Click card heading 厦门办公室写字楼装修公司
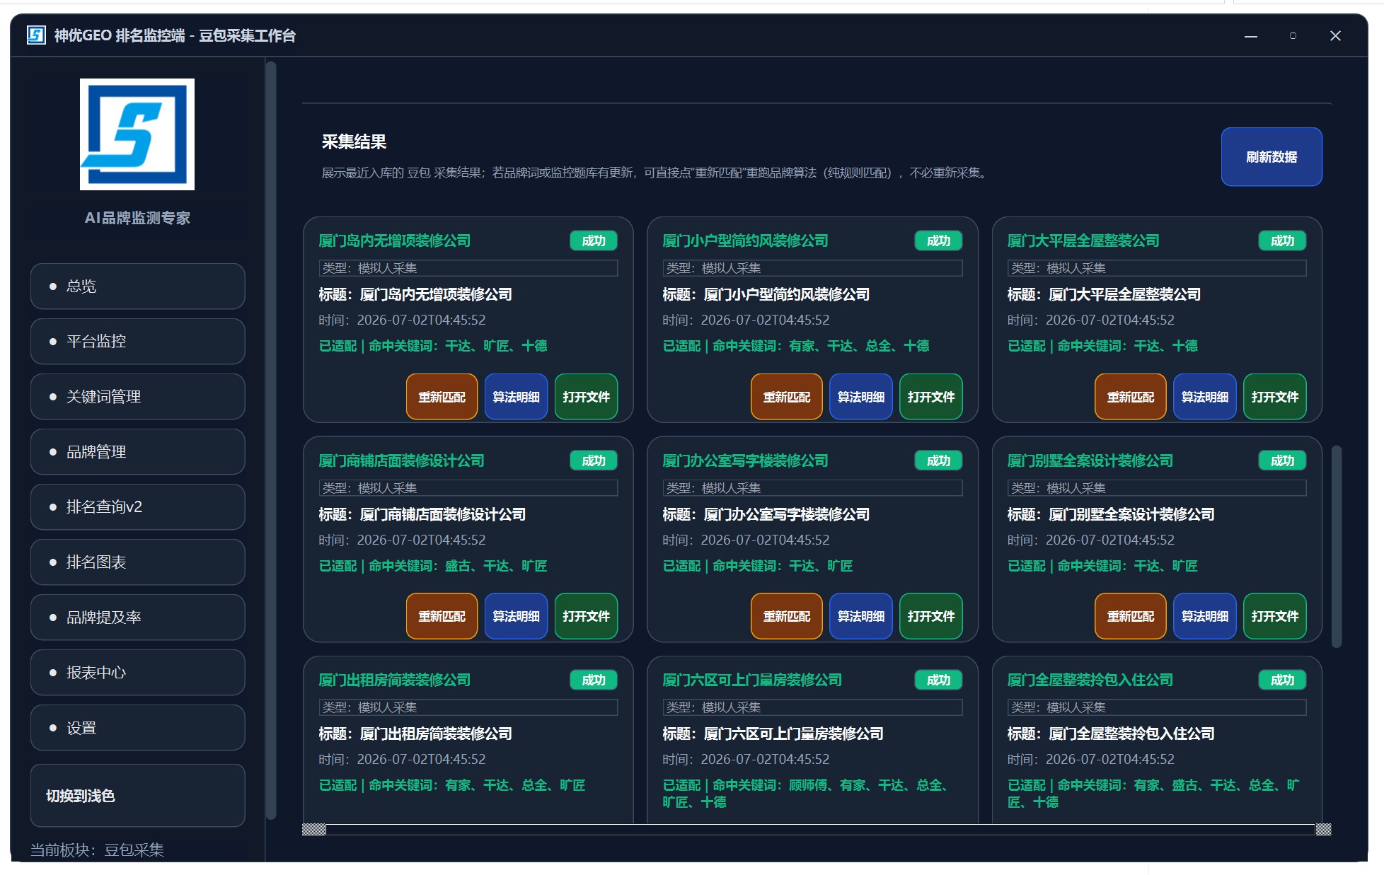The image size is (1384, 875). click(x=745, y=460)
